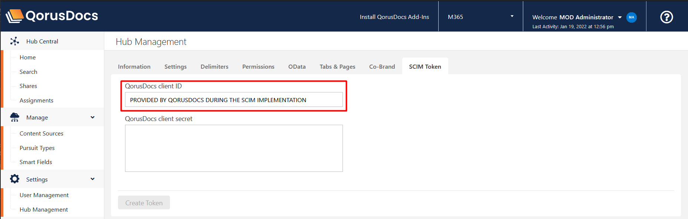Click the Settings section label in sidebar
This screenshot has height=219, width=688.
(x=37, y=179)
